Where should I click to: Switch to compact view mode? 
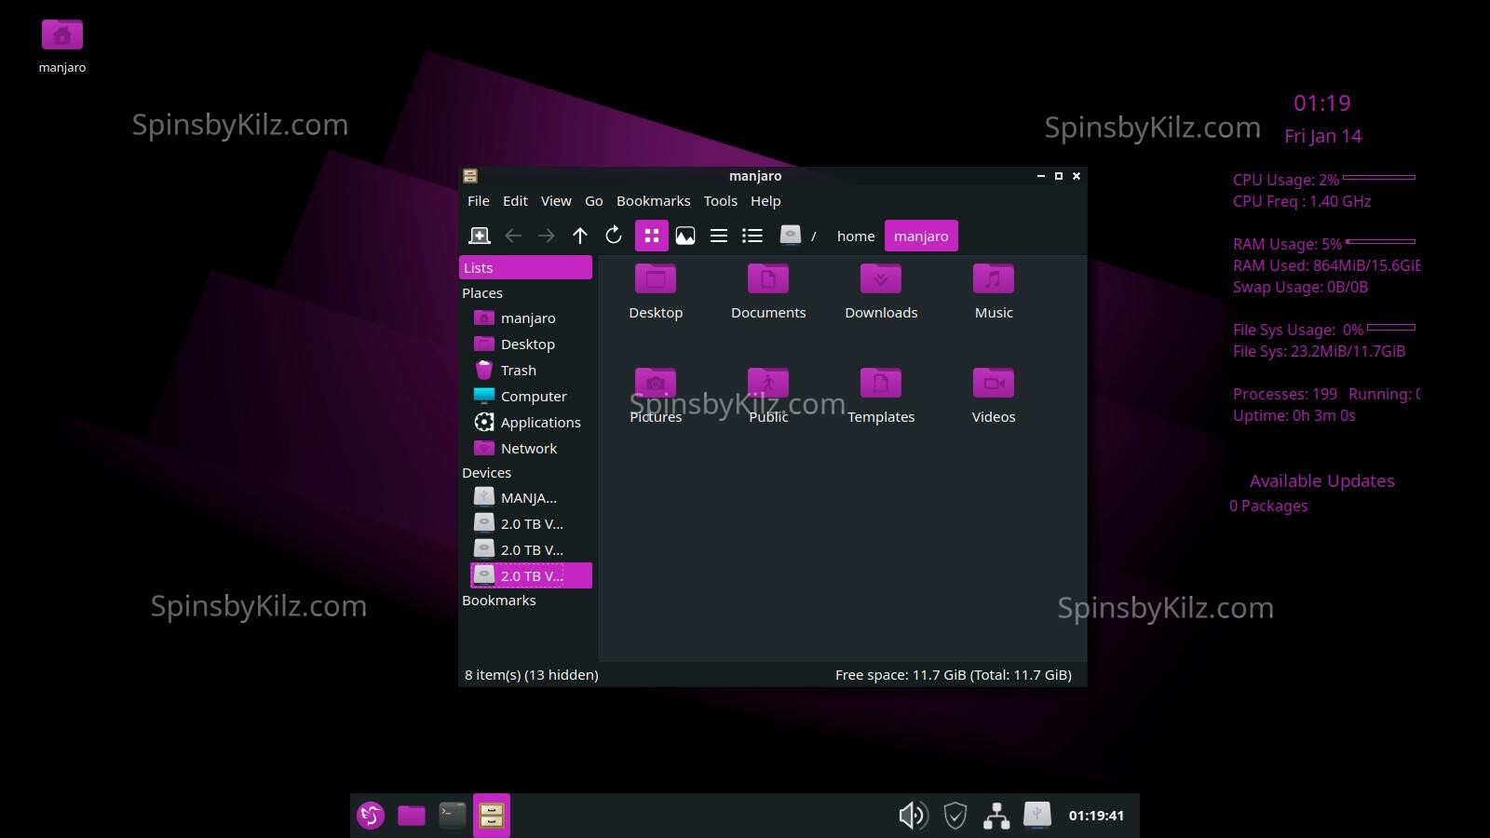(719, 236)
